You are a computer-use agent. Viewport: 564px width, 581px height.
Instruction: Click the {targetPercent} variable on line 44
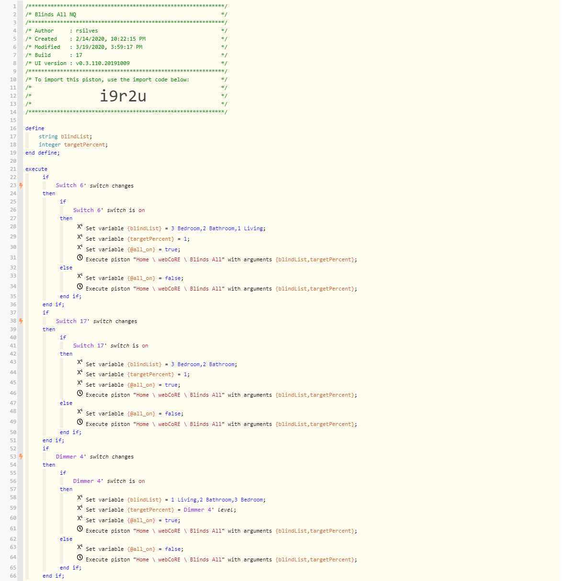[151, 374]
